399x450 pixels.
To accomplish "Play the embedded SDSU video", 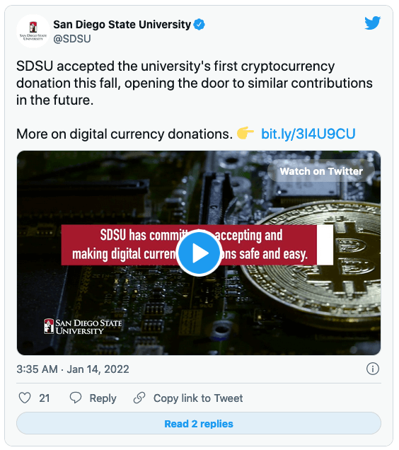I will click(199, 253).
